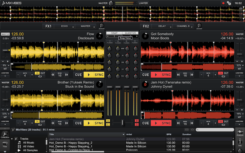Viewport: 245px width, 153px height.
Task: Enable QUANTIZE in the mixer
Action: (x=130, y=33)
